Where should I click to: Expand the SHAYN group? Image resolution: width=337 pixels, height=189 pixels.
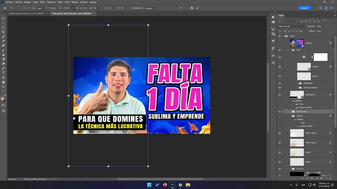click(x=291, y=116)
